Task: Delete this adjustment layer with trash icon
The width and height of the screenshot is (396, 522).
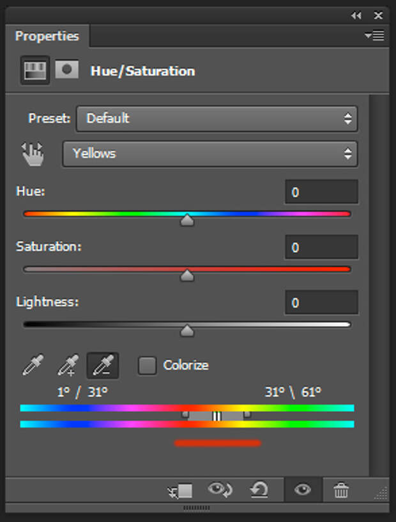Action: [341, 490]
